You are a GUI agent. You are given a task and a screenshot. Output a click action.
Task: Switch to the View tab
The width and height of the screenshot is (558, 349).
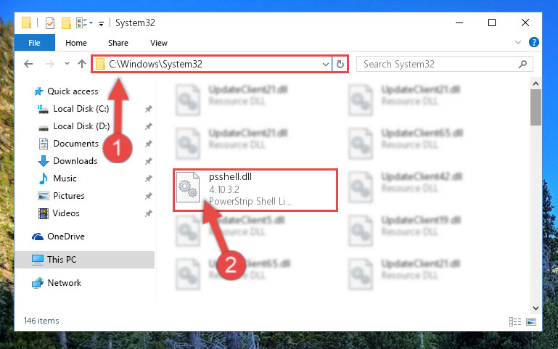[x=159, y=43]
